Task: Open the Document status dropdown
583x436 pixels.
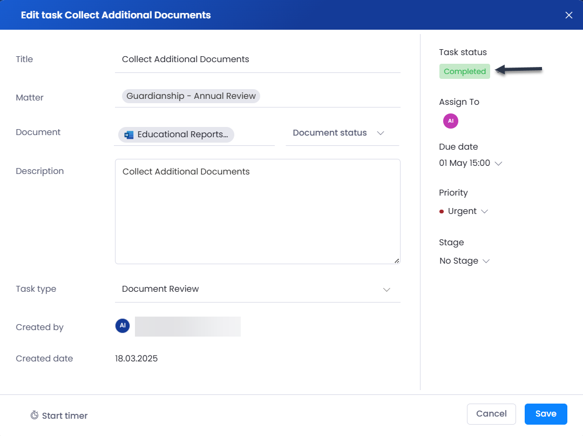Action: tap(342, 133)
